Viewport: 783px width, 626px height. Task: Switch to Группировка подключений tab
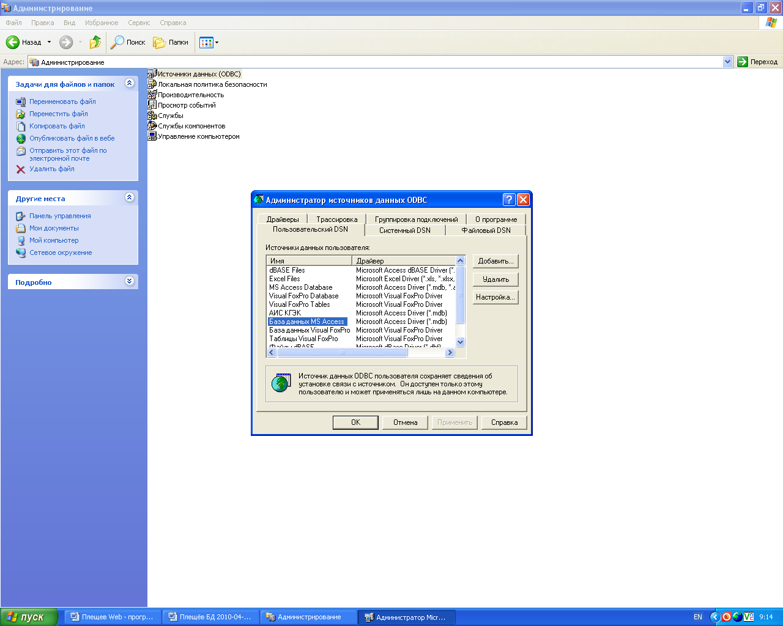[416, 219]
